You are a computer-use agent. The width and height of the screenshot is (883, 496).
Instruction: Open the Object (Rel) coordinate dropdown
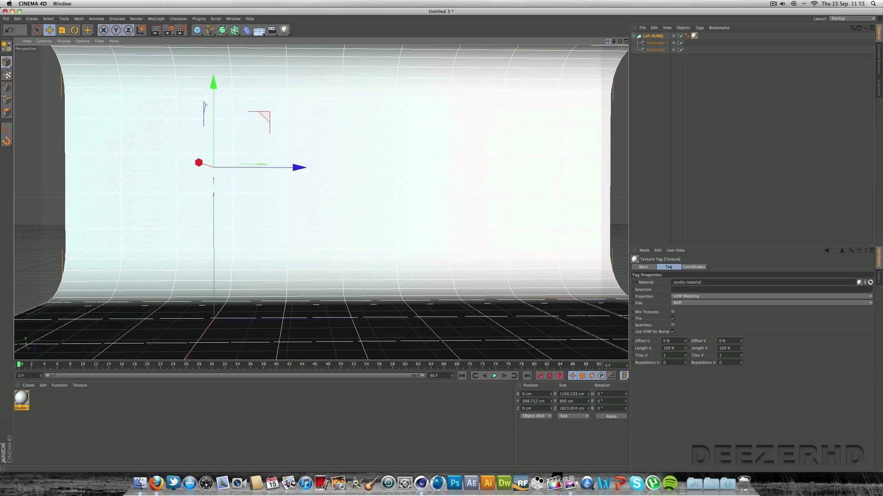(x=536, y=416)
